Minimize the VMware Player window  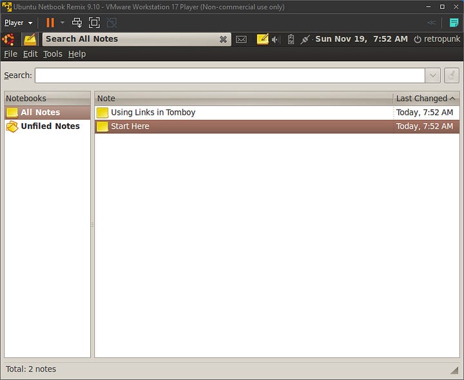(x=428, y=6)
